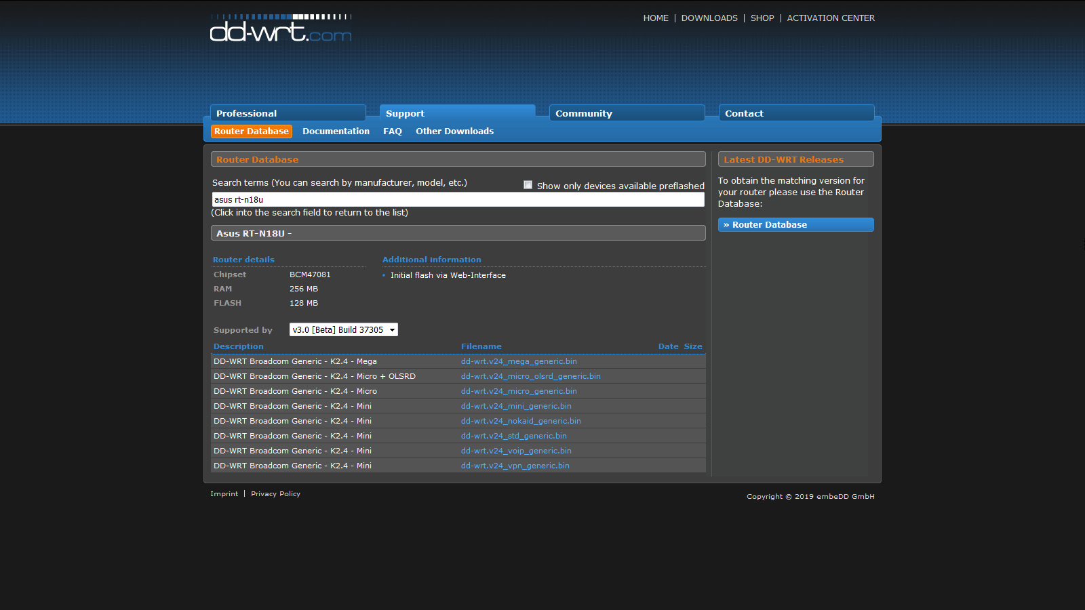Open the HOME link in top navigation

pyautogui.click(x=656, y=18)
